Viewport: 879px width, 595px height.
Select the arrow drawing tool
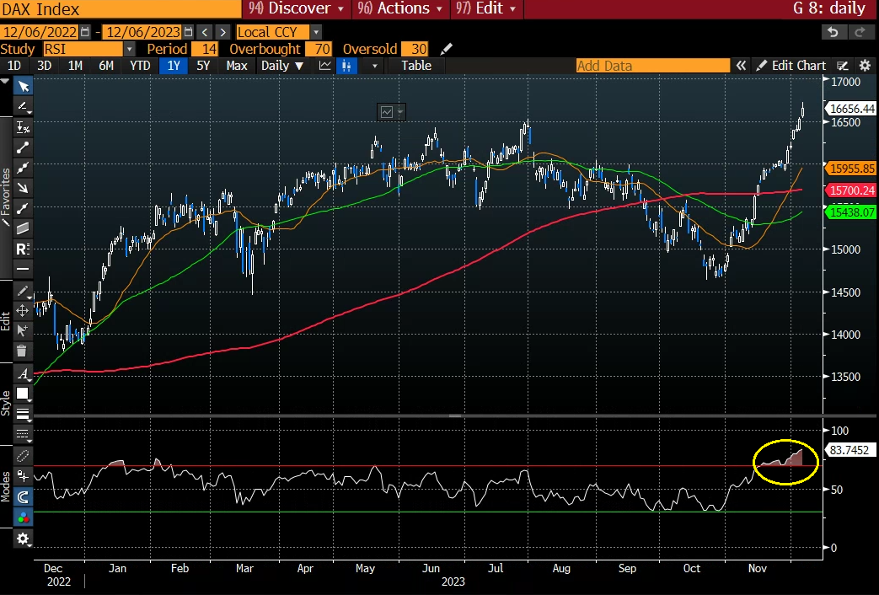tap(23, 188)
